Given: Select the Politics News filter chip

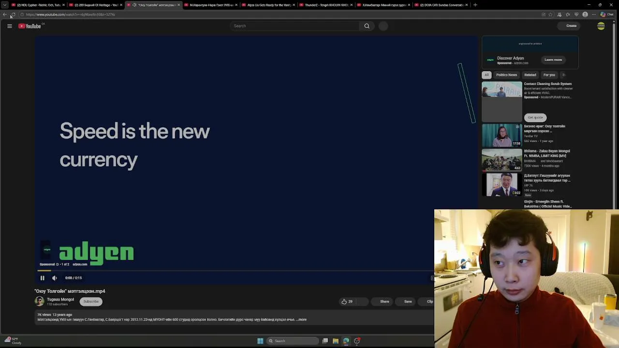Looking at the screenshot, I should [506, 75].
